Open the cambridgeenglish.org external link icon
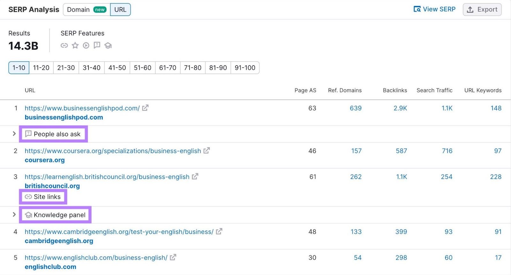This screenshot has width=511, height=275. pyautogui.click(x=219, y=232)
